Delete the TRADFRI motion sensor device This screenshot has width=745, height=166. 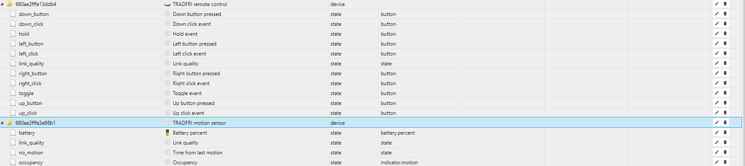725,123
